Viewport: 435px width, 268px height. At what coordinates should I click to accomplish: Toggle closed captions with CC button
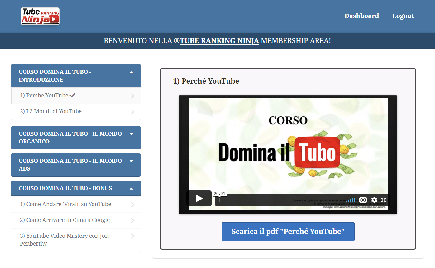tap(363, 200)
